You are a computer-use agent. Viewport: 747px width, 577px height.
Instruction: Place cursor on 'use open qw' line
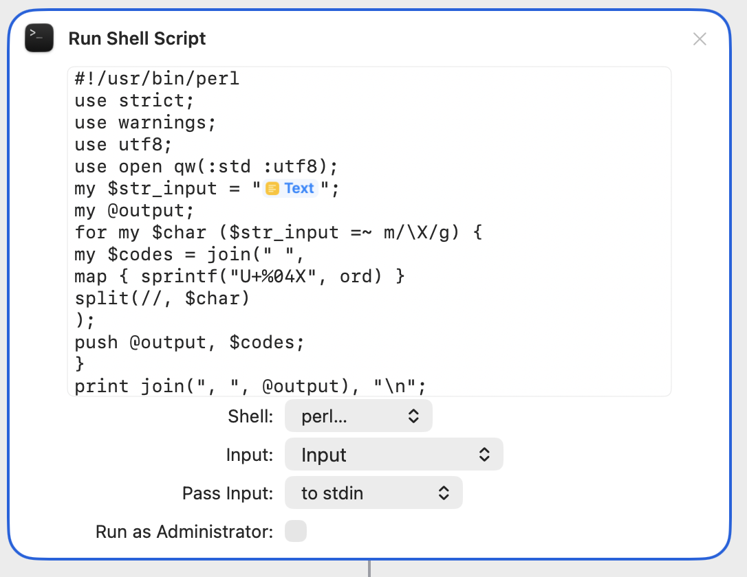point(206,166)
